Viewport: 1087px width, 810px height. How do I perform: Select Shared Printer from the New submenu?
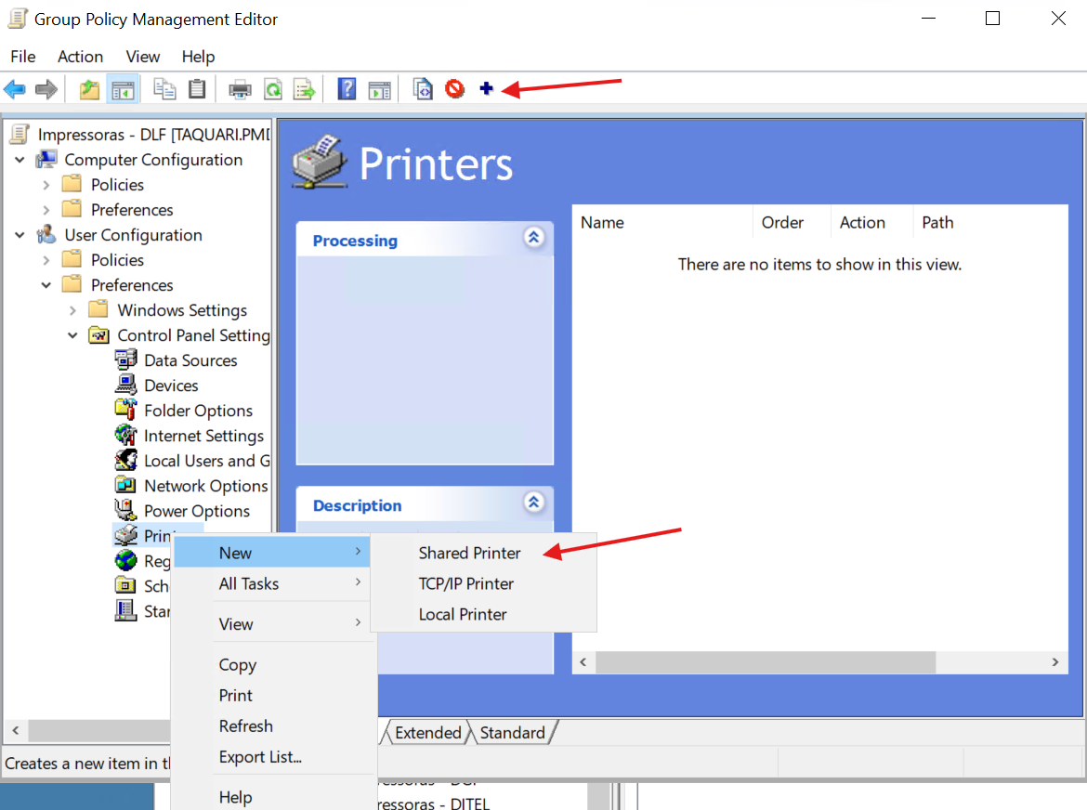[x=469, y=553]
